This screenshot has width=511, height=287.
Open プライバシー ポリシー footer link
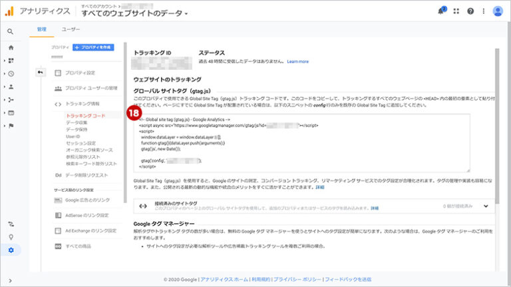click(x=297, y=280)
